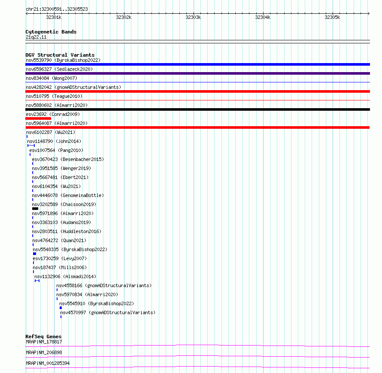Click the RefSeq Genes track title

tap(43, 337)
